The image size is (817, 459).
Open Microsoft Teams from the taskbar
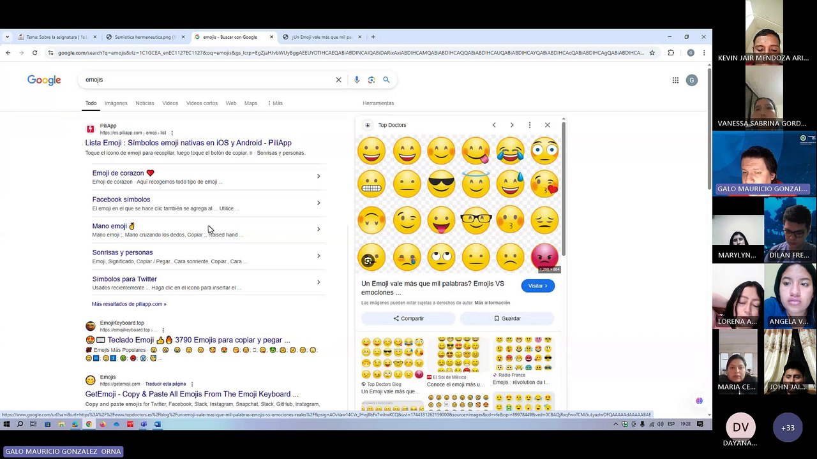144,424
